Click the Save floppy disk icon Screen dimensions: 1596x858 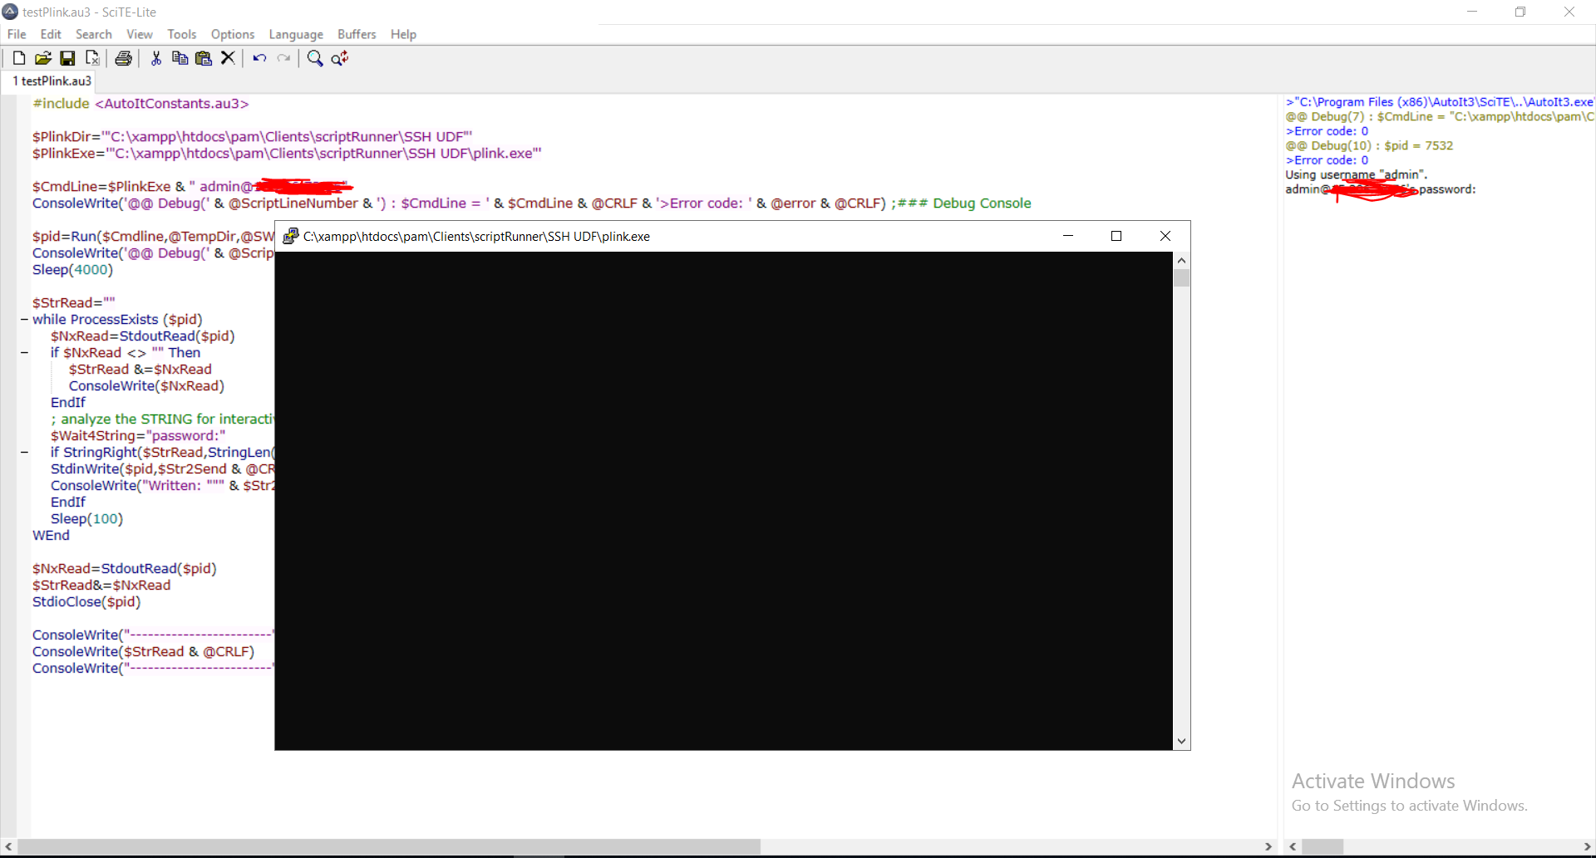coord(67,58)
